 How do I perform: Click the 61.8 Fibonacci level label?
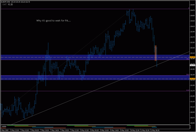pos(188,90)
